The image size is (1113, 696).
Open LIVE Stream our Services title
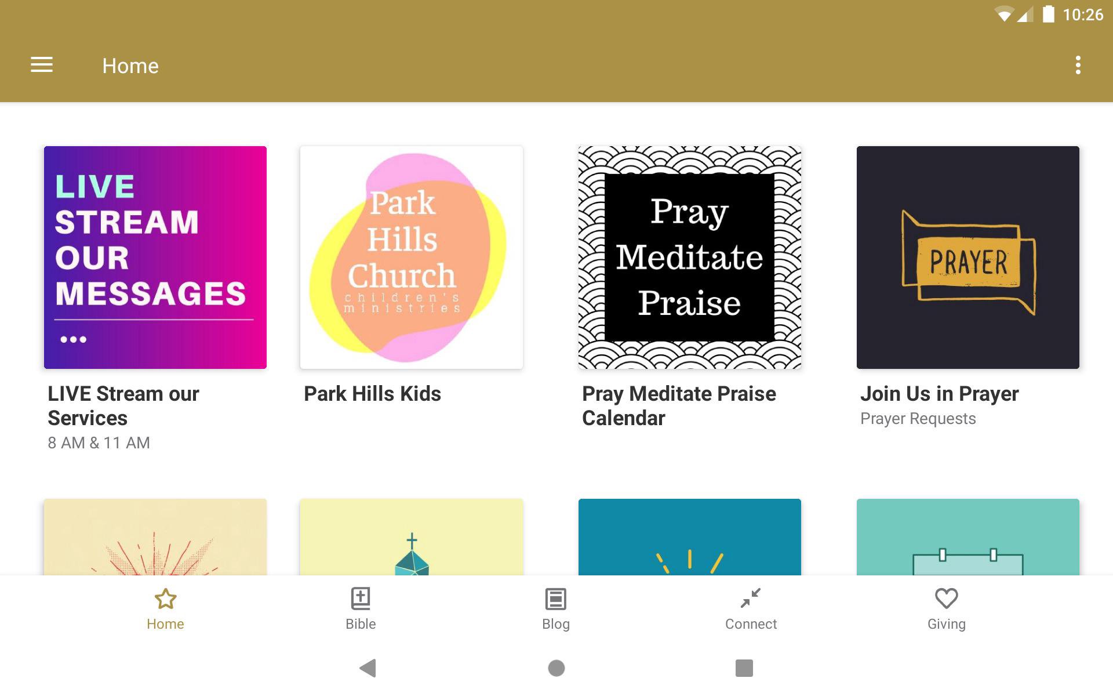click(123, 406)
